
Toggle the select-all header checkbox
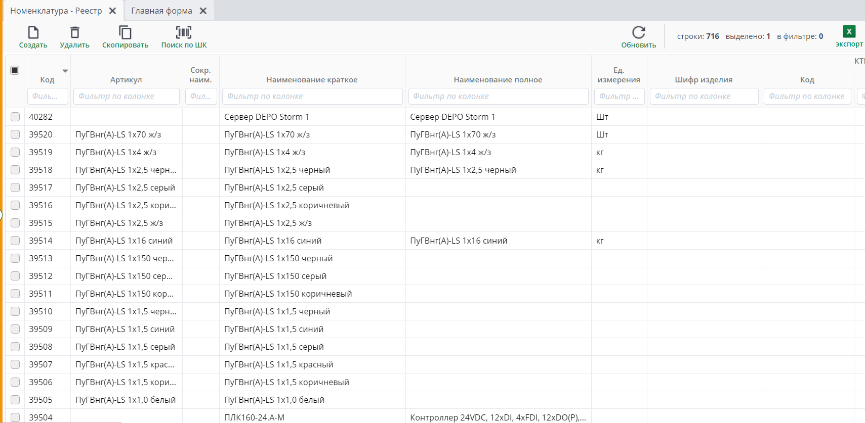coord(15,70)
